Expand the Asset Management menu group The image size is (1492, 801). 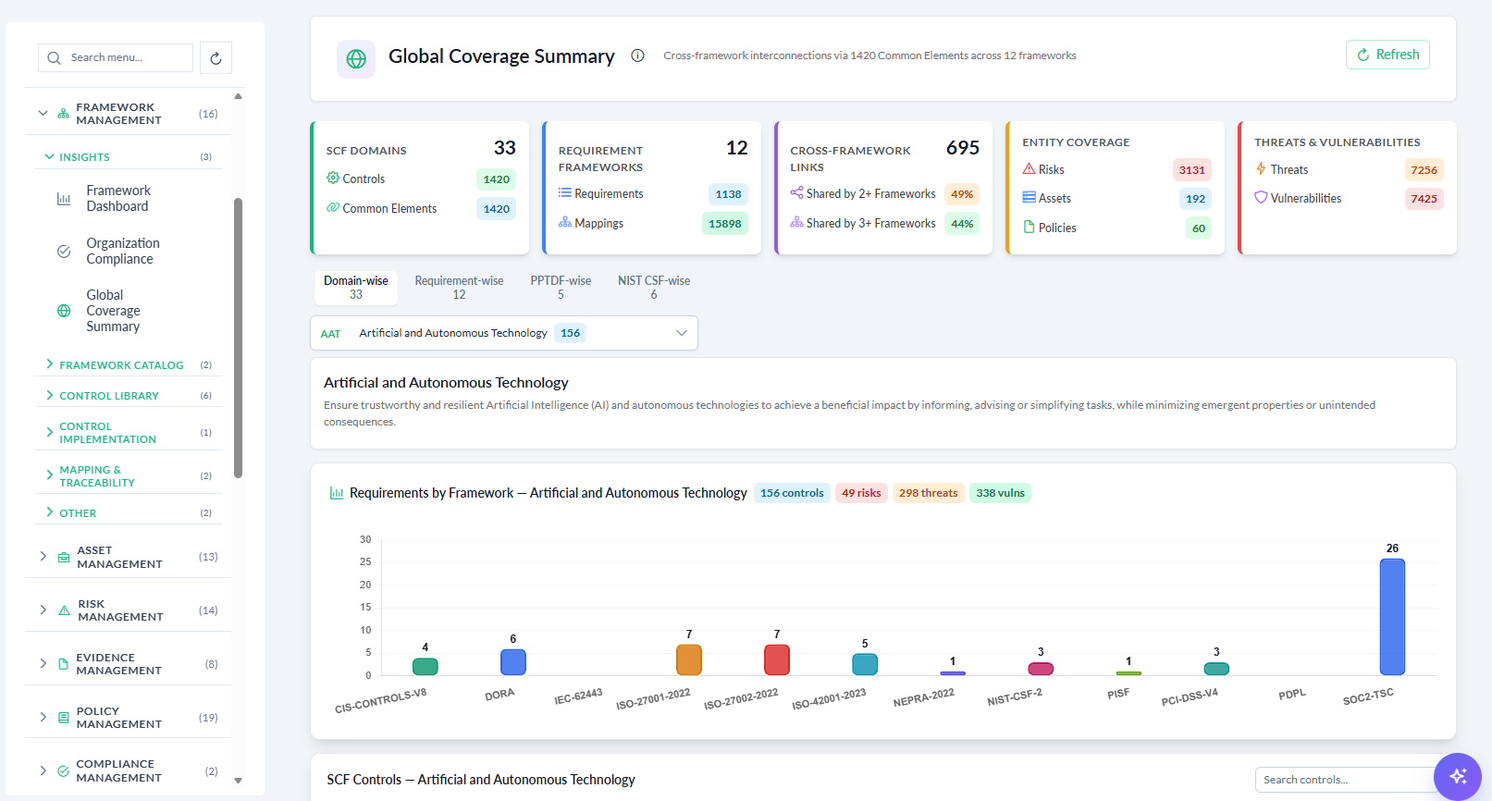(x=128, y=557)
